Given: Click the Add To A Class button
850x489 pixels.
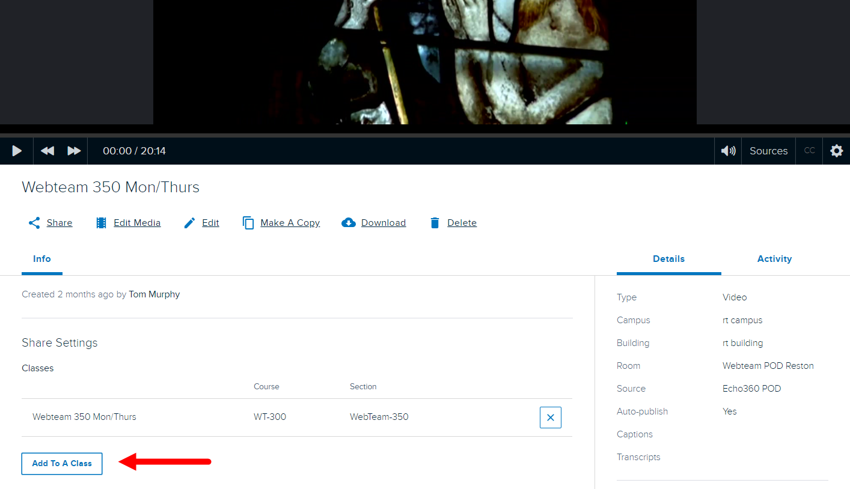Looking at the screenshot, I should pos(62,464).
